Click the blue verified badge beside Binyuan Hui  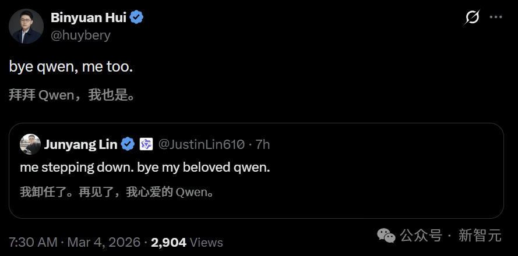(137, 17)
